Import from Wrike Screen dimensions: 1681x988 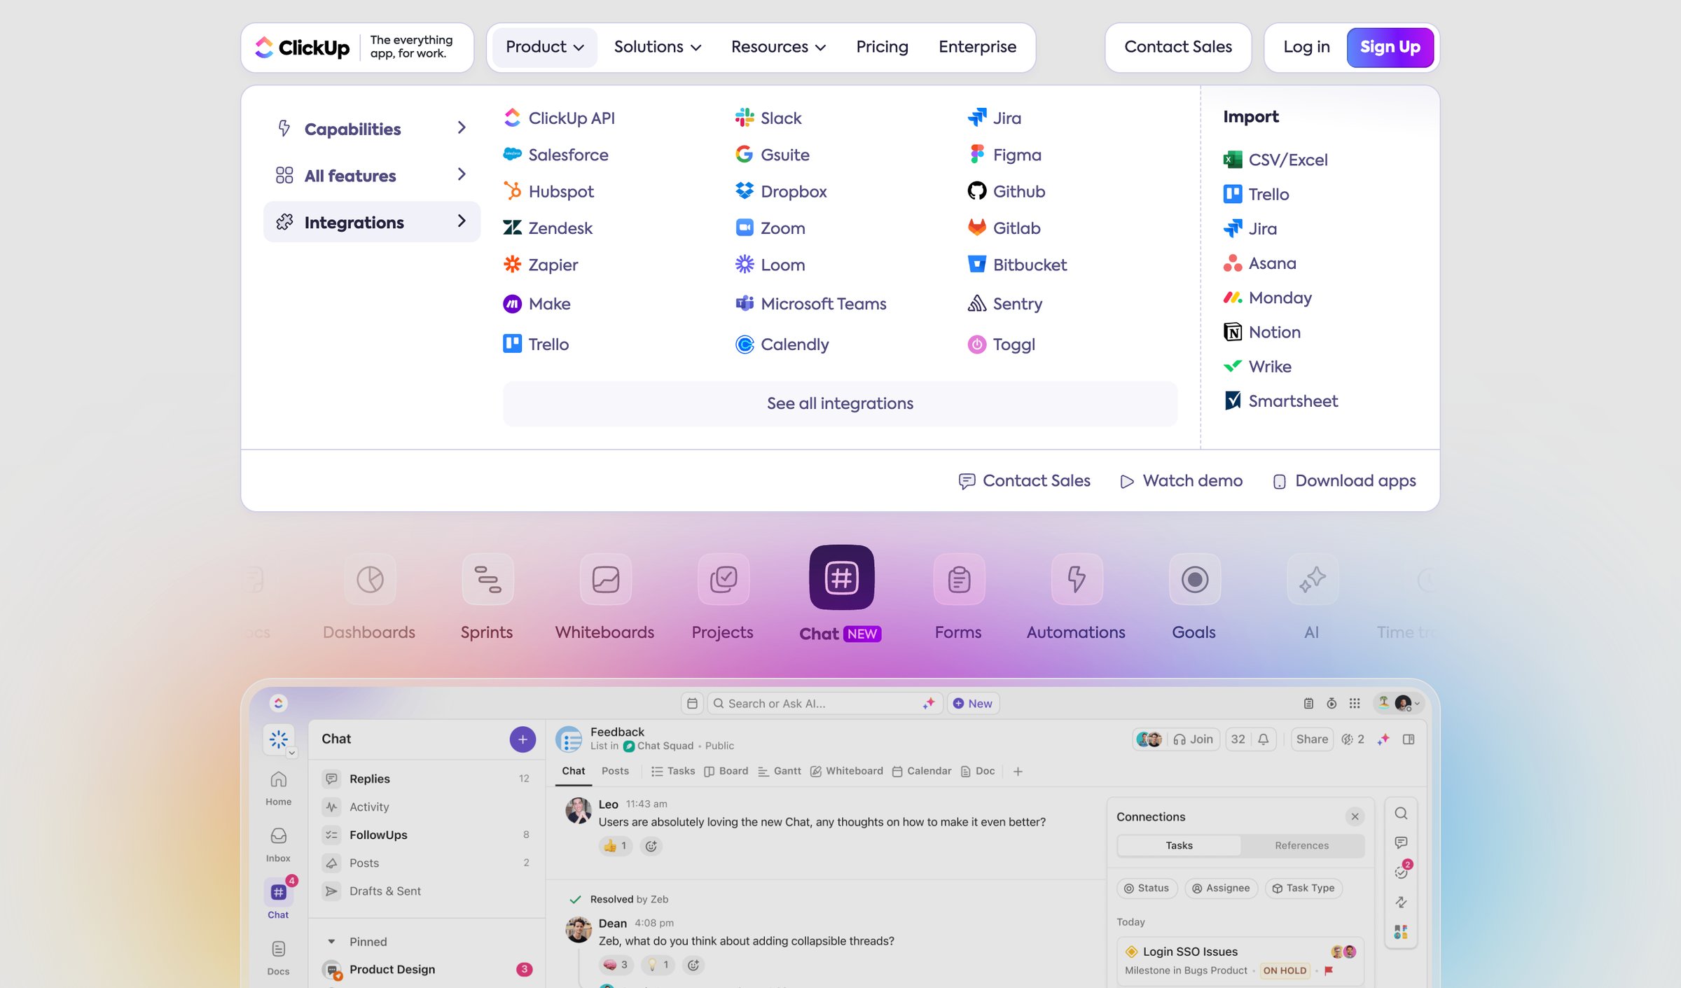click(1257, 366)
